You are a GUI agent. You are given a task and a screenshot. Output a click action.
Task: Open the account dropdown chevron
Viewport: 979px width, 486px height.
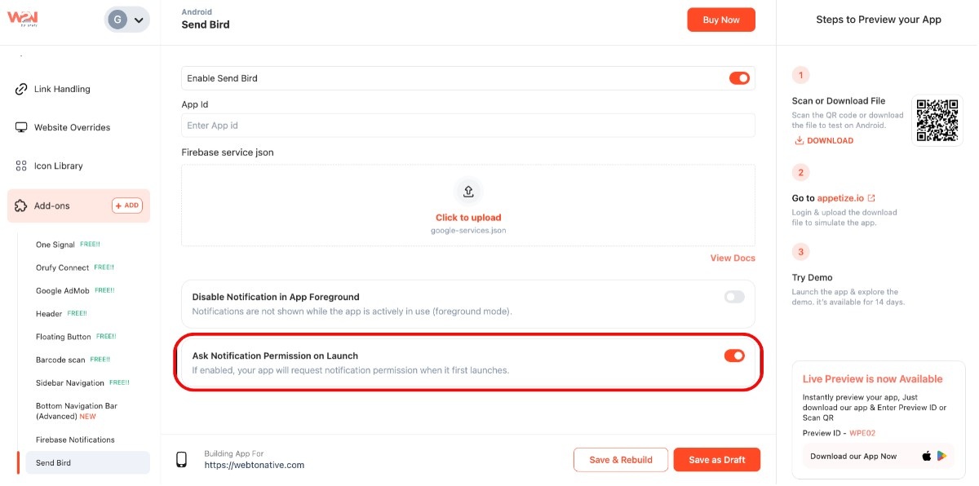click(139, 20)
